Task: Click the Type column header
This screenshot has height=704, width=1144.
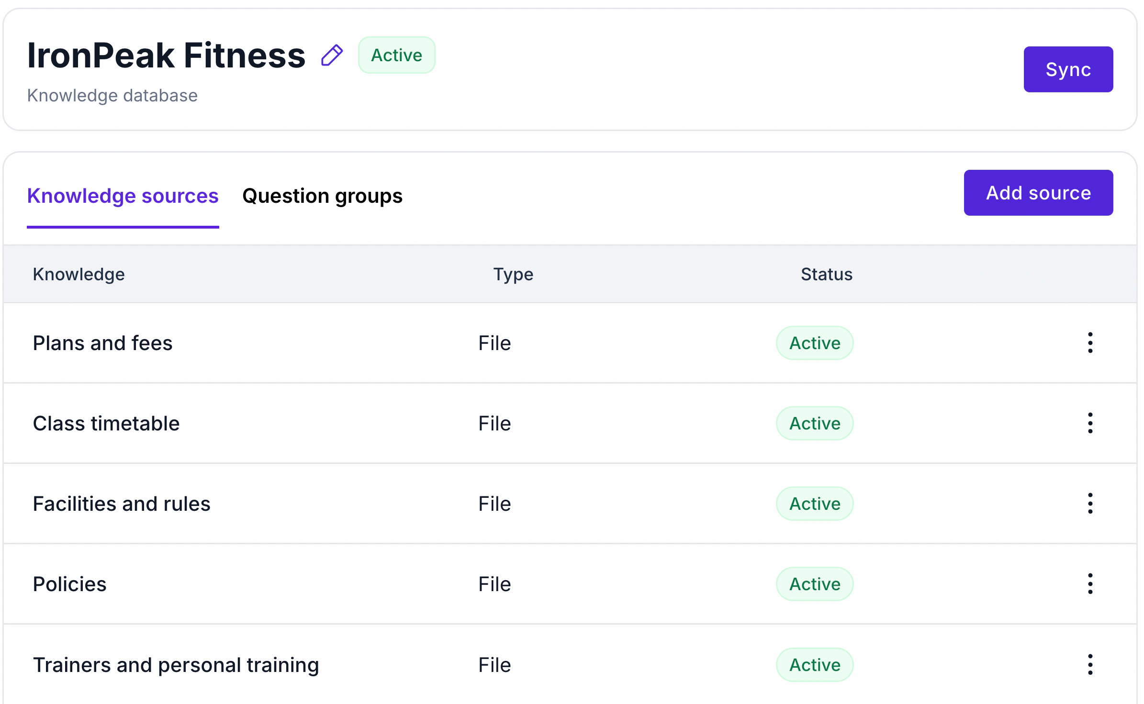Action: click(513, 275)
